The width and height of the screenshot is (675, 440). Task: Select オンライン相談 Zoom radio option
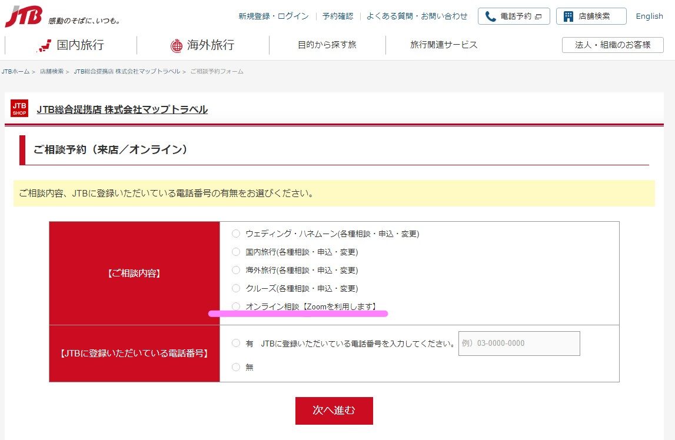click(236, 306)
